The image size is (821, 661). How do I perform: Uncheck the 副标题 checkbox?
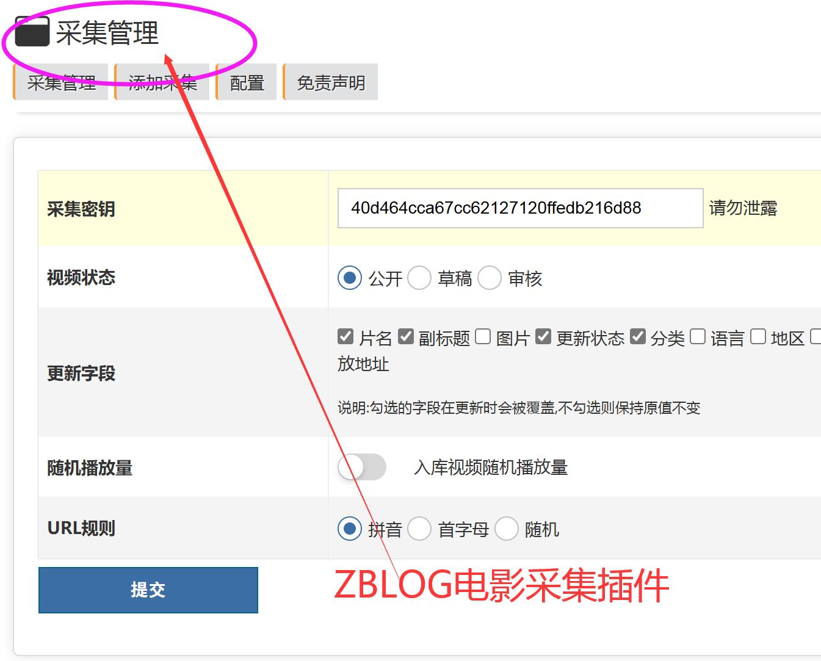click(406, 337)
